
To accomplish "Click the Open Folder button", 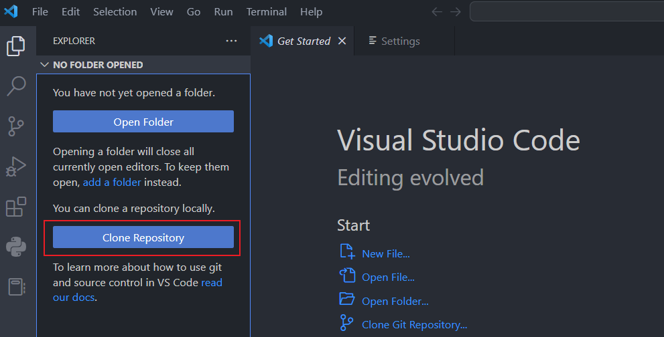I will [143, 122].
